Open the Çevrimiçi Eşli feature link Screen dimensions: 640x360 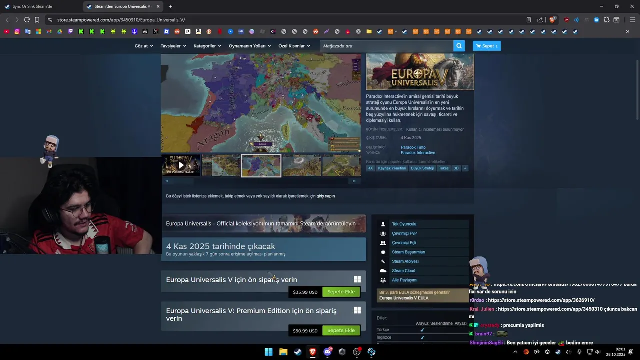pyautogui.click(x=404, y=243)
